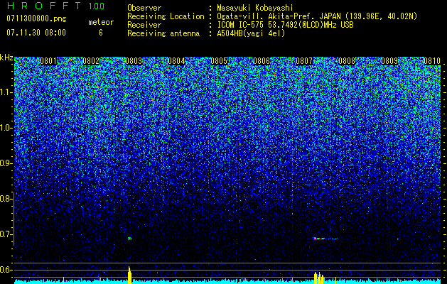447x284 pixels.
Task: Click the long meteor echo streak after 0807
Action: click(325, 239)
